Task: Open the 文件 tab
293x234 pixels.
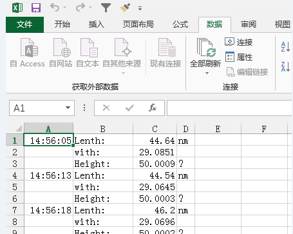Action: pyautogui.click(x=24, y=24)
